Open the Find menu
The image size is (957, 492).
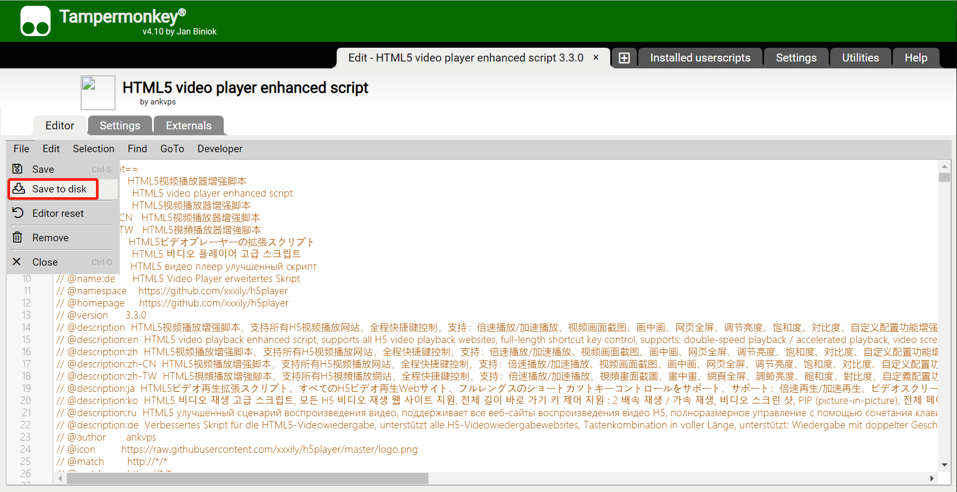pos(137,148)
